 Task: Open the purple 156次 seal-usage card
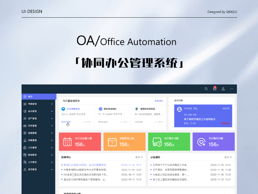click(x=214, y=142)
